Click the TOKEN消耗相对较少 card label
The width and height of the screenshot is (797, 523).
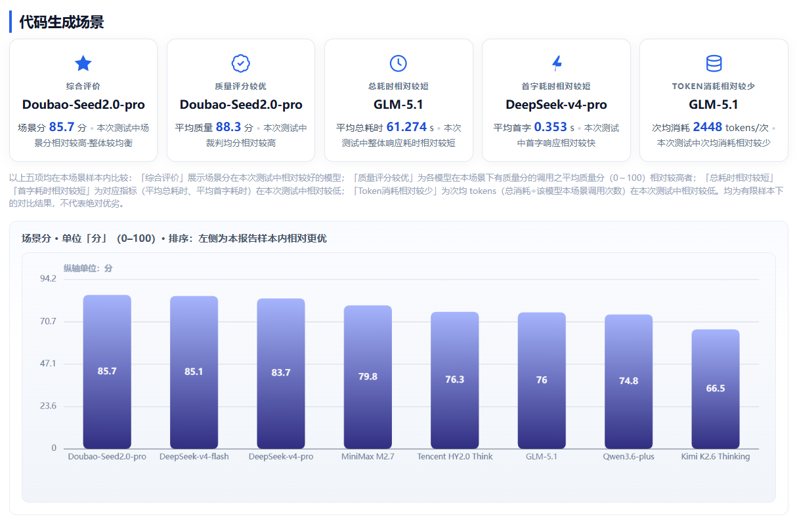coord(714,87)
